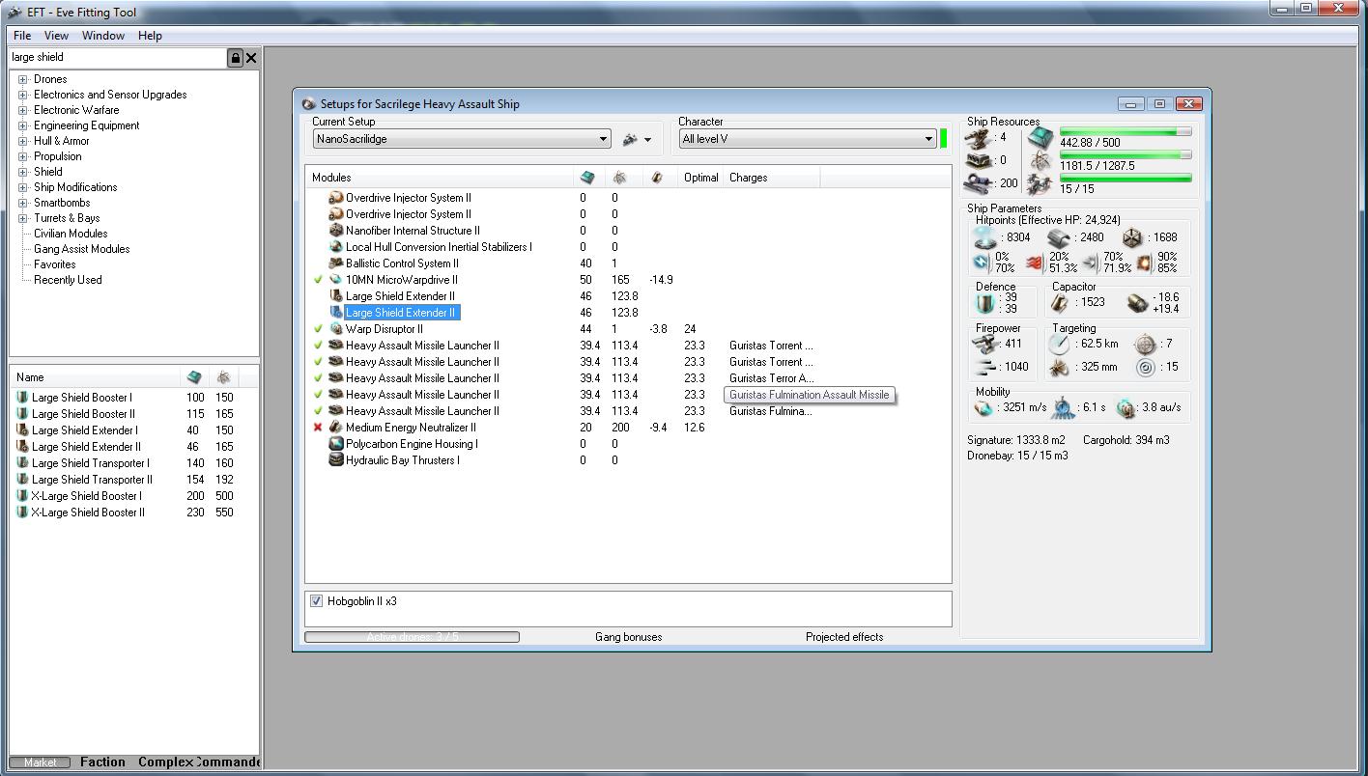Click the Nanofiber Internal Structure II module icon
The width and height of the screenshot is (1368, 776).
336,231
